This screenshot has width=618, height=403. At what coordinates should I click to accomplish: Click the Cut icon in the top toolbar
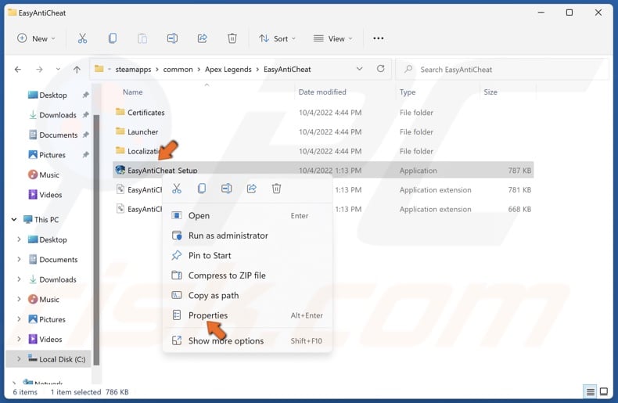[82, 38]
